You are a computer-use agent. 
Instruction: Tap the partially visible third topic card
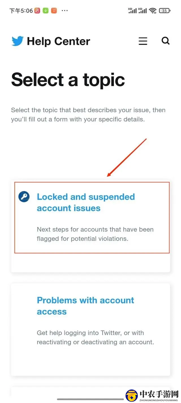point(90,391)
